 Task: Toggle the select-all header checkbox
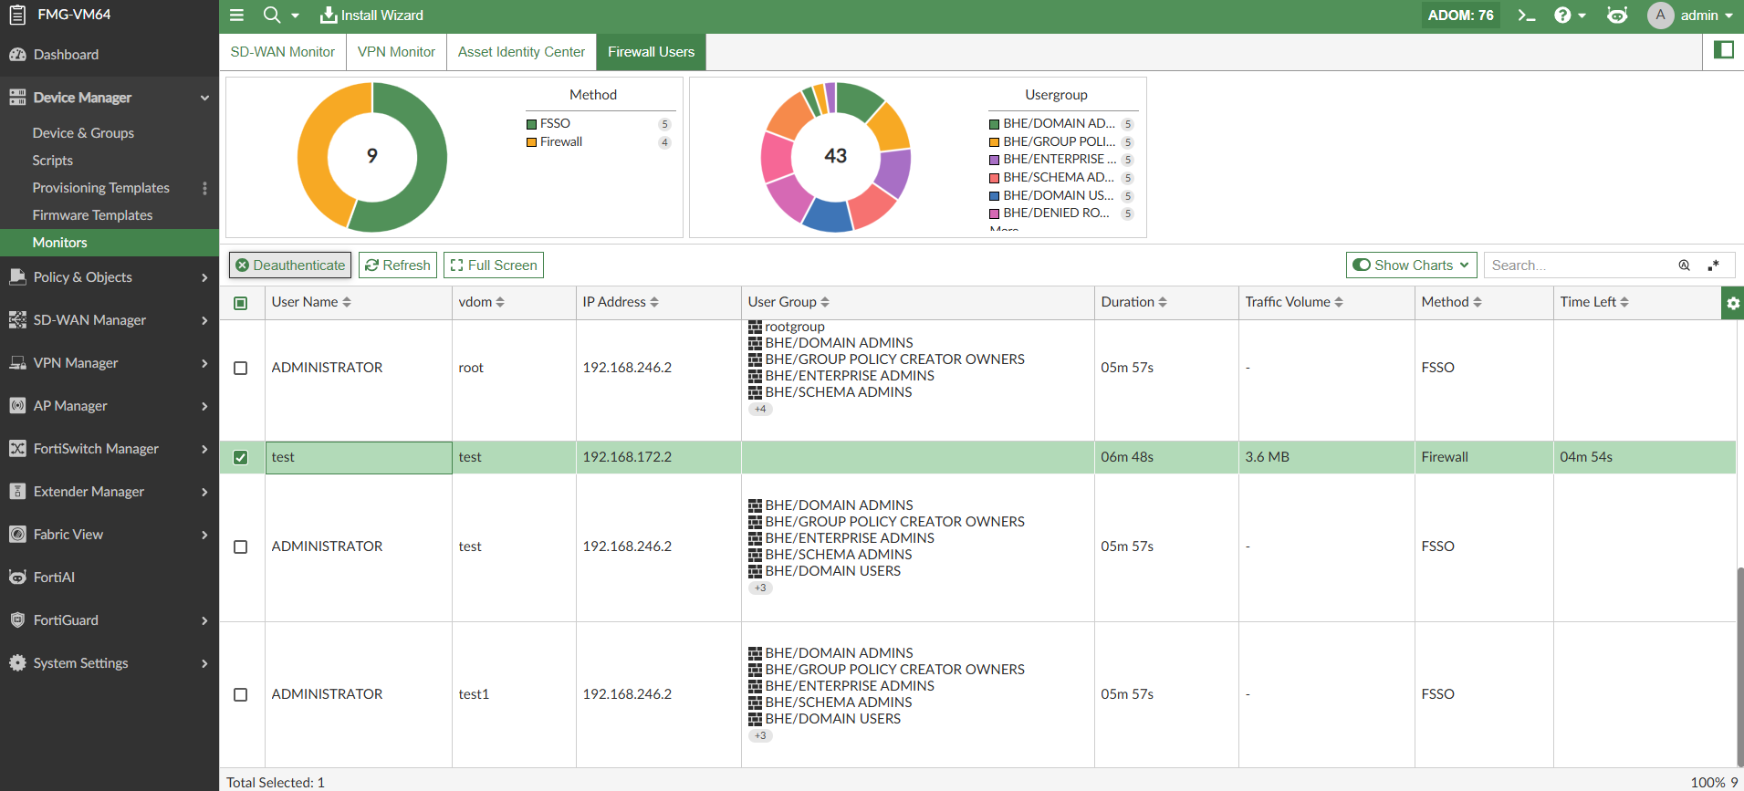241,303
